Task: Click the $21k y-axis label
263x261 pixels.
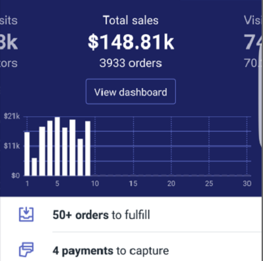Action: (12, 116)
